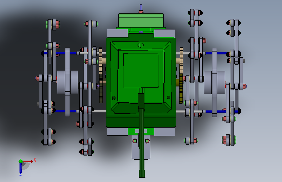Select the beige gear right of the body
Screen dimensions: 282x182
181,61
